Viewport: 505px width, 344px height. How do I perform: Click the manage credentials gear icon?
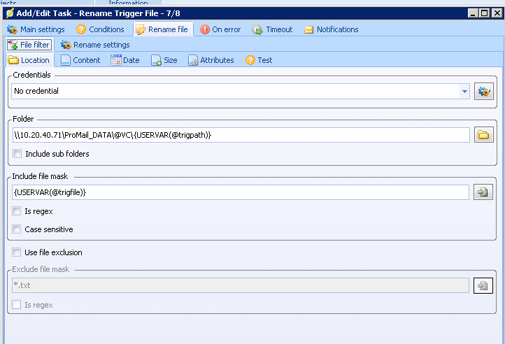pos(483,92)
